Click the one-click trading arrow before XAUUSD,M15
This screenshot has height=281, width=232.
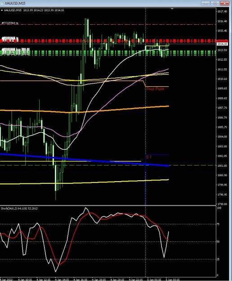(x=2, y=10)
